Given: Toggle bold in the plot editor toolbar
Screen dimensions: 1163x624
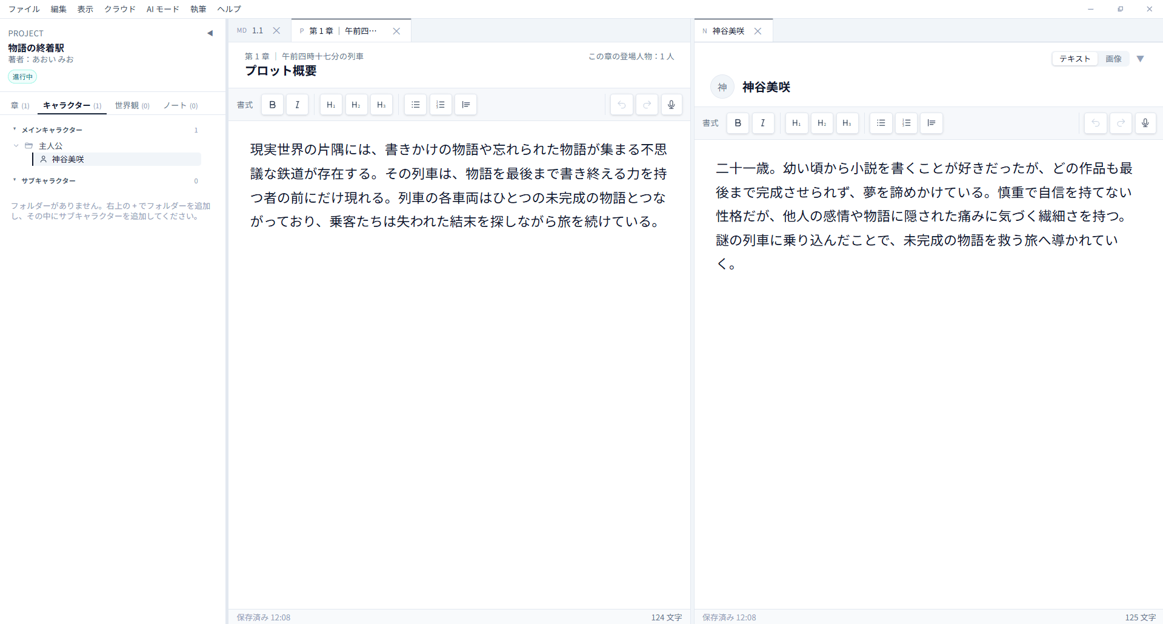Looking at the screenshot, I should (x=273, y=105).
